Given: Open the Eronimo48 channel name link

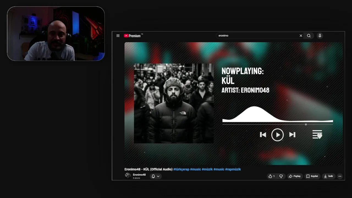Looking at the screenshot, I should pyautogui.click(x=139, y=175).
